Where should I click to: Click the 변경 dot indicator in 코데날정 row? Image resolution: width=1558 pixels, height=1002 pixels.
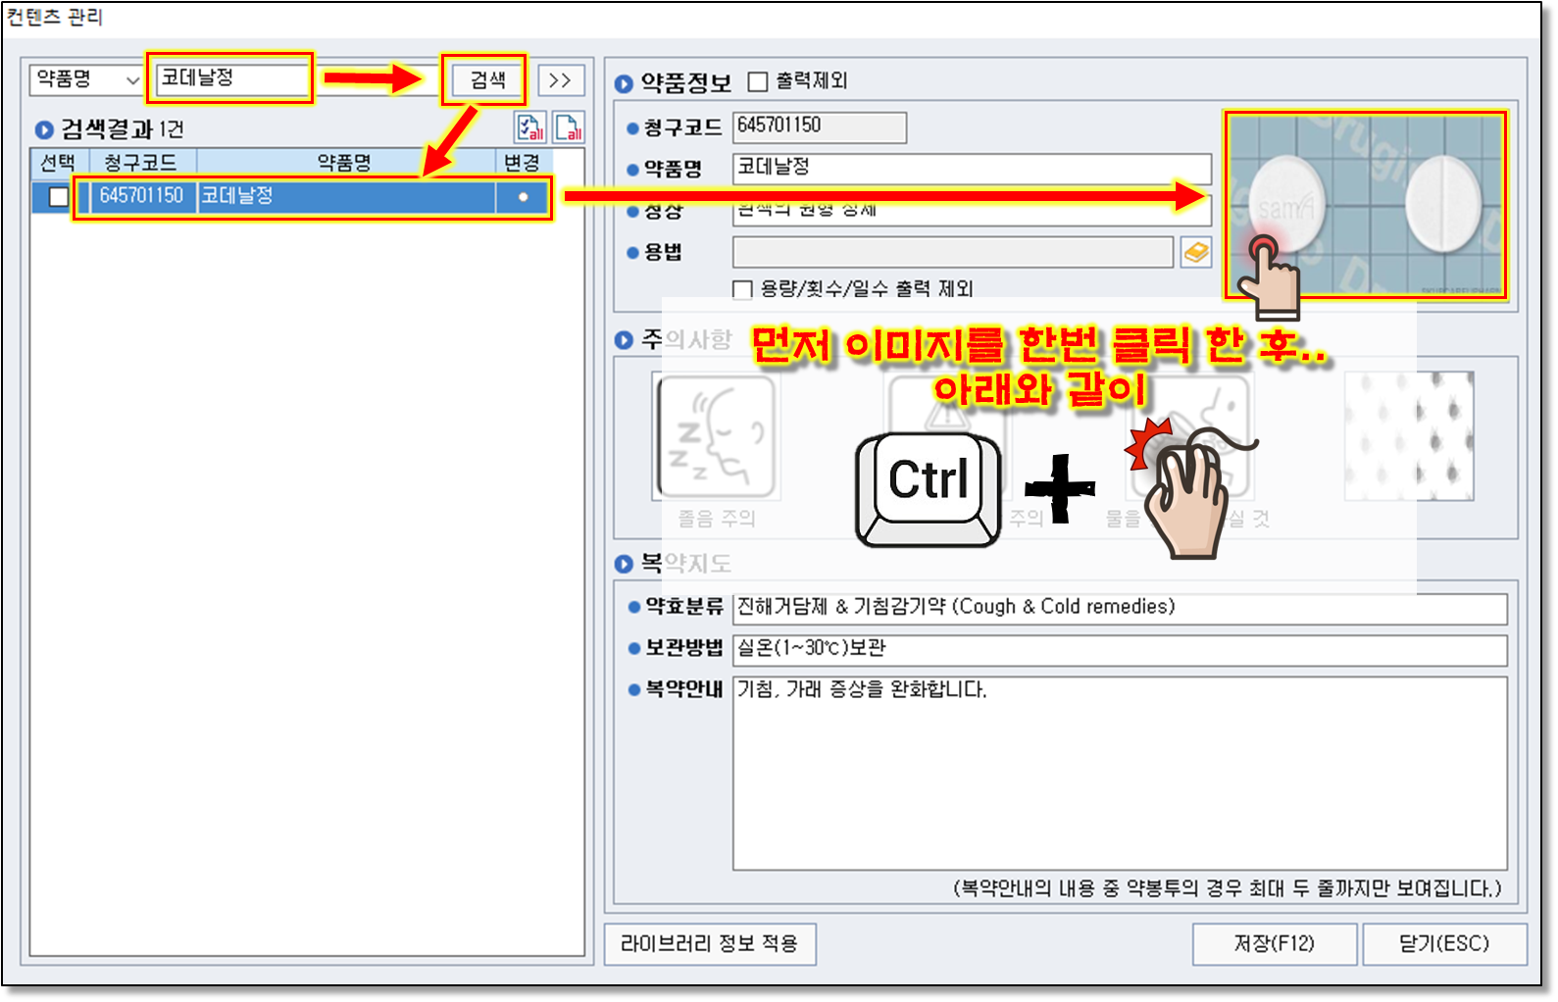tap(523, 197)
